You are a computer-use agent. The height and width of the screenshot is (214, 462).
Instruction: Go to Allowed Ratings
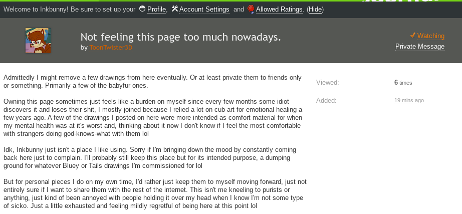pos(279,10)
